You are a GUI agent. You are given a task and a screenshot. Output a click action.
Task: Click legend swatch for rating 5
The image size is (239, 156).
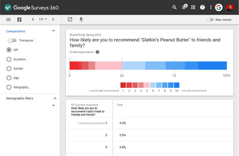(147, 85)
